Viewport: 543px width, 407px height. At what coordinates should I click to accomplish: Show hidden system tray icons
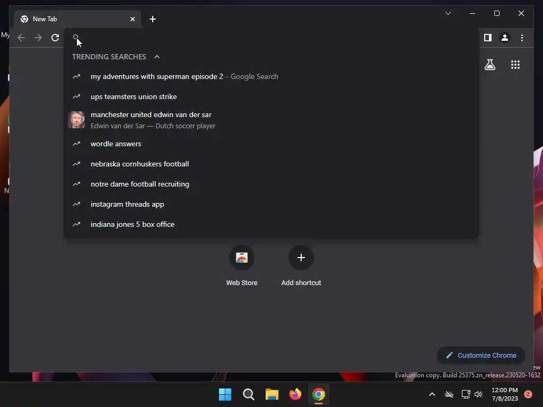[x=432, y=394]
